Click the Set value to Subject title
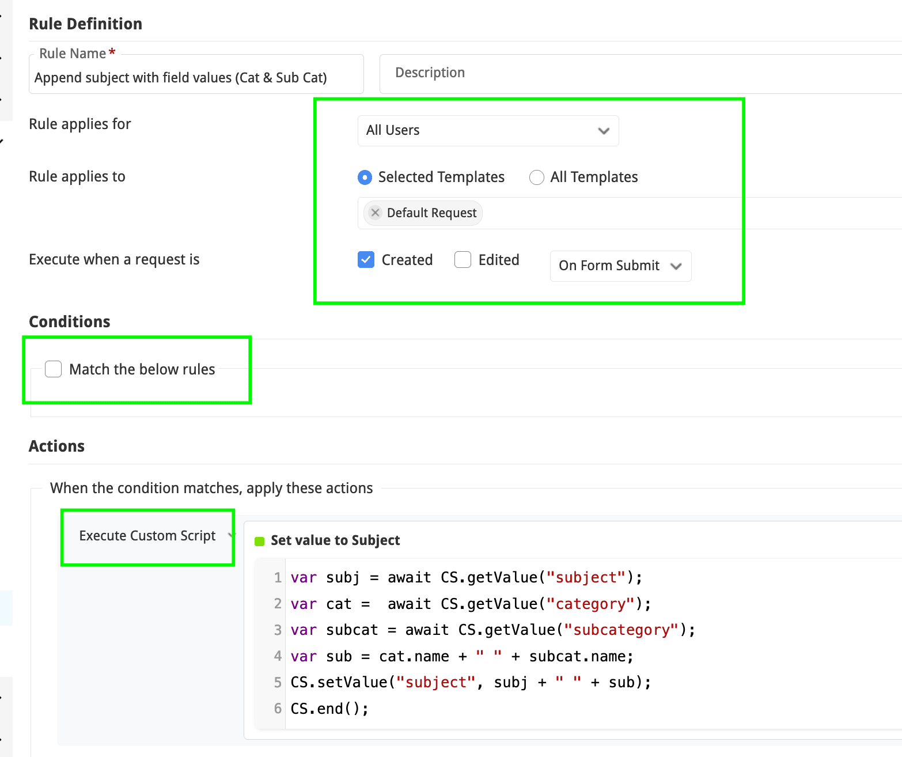Image resolution: width=902 pixels, height=757 pixels. (335, 540)
